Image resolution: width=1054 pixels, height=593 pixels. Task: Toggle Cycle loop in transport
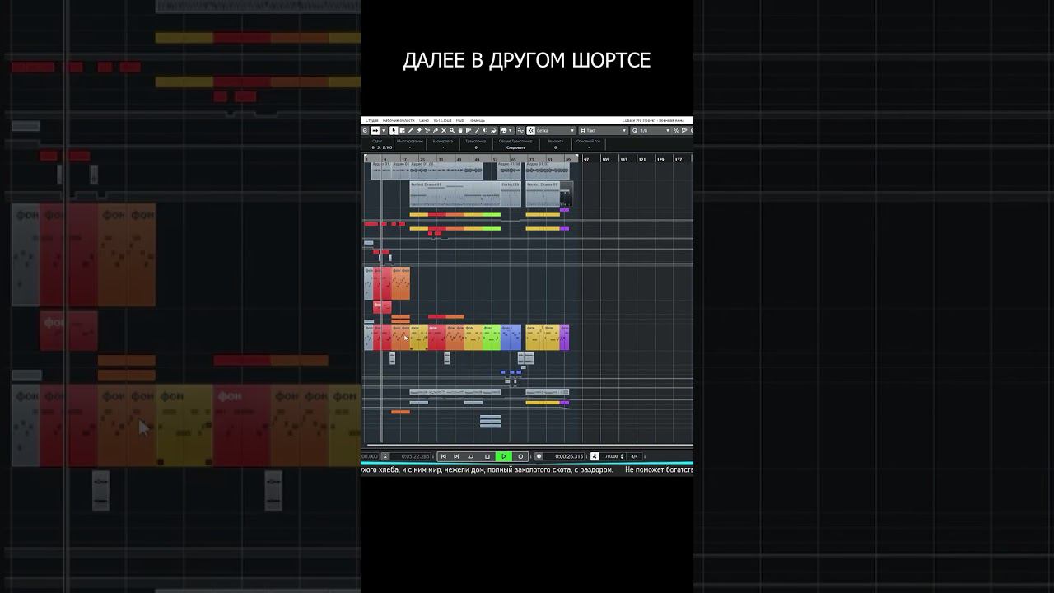click(x=471, y=456)
